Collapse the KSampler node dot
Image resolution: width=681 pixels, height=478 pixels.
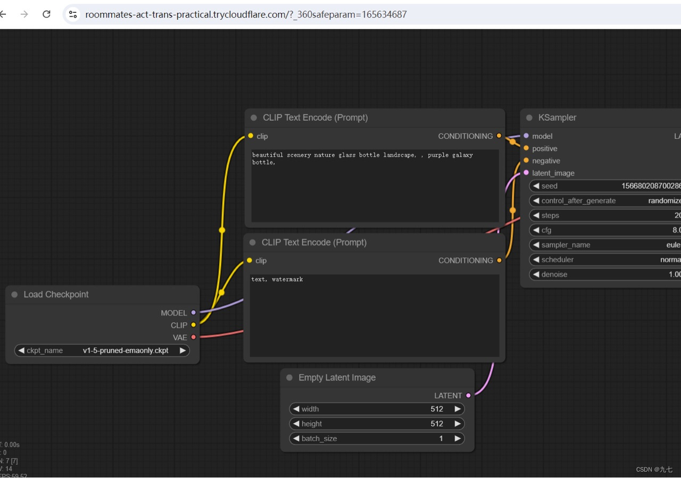pos(529,118)
